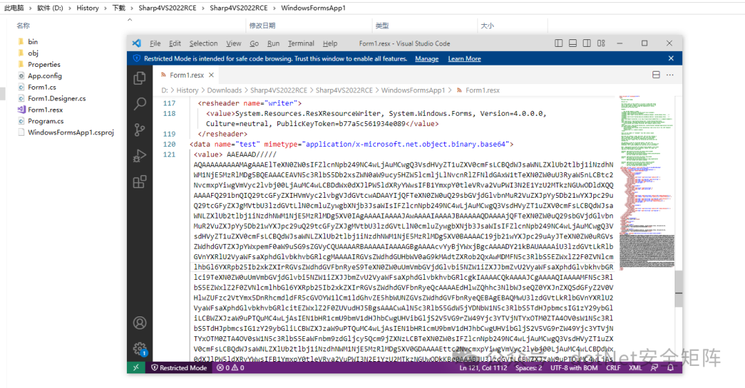Screen dimensions: 745x388
Task: Open the View menu
Action: pos(233,43)
